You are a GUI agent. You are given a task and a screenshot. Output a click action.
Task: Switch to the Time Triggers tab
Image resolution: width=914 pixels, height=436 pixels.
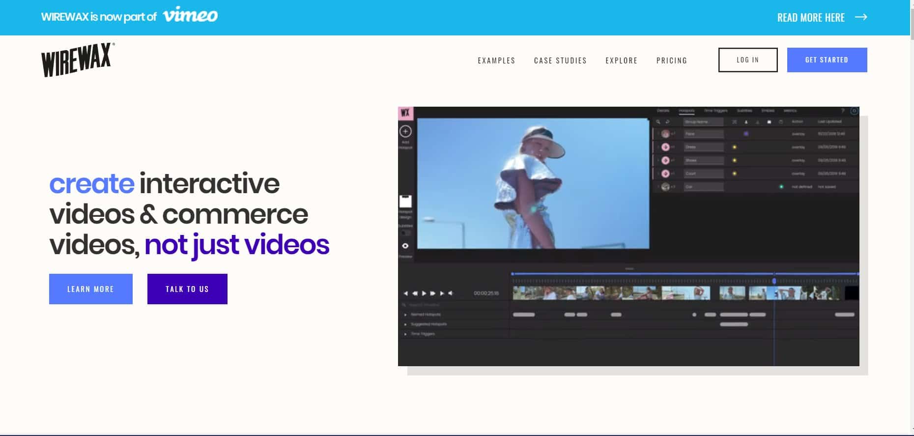pyautogui.click(x=715, y=111)
